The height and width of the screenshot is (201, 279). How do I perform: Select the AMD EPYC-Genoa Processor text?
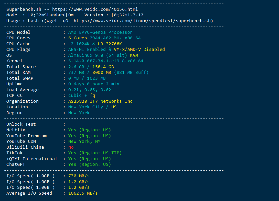tap(100, 32)
